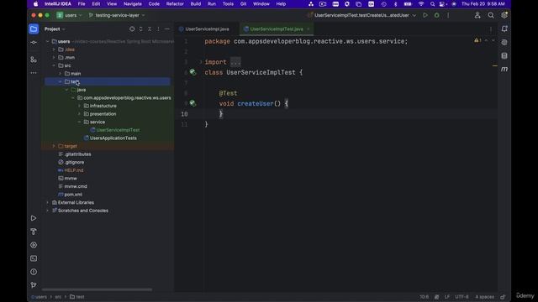Open the warnings inspection indicator
This screenshot has height=302, width=538.
click(x=477, y=40)
